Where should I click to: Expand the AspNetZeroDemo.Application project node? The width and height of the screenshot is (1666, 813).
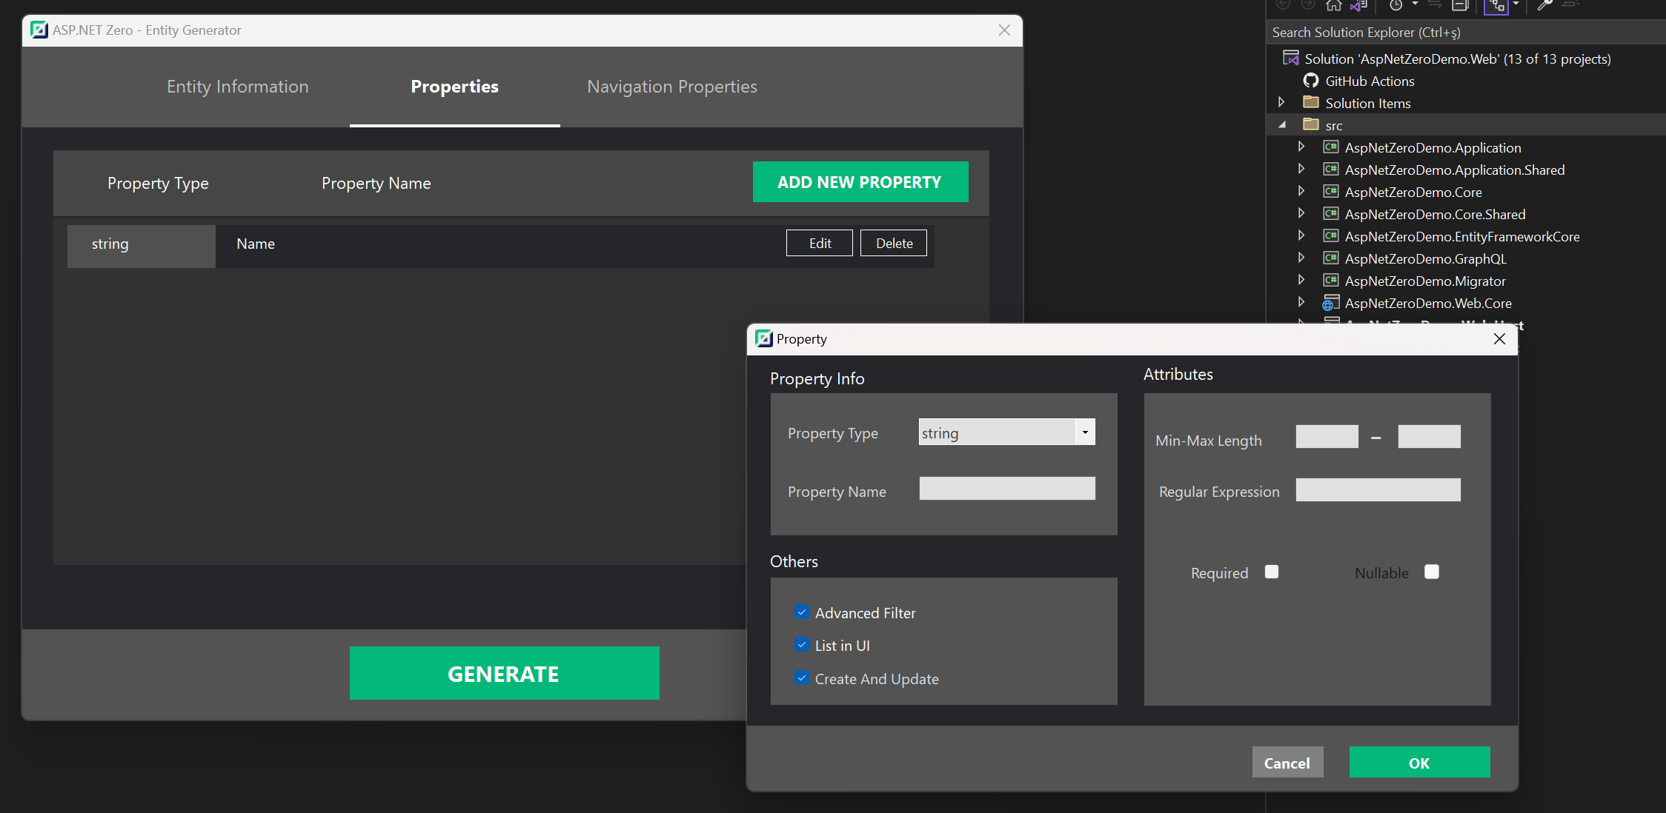click(x=1301, y=147)
